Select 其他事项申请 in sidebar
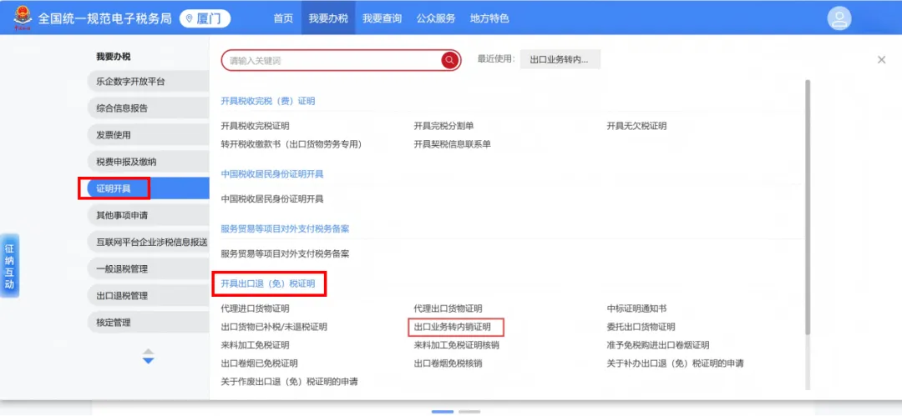 point(149,215)
